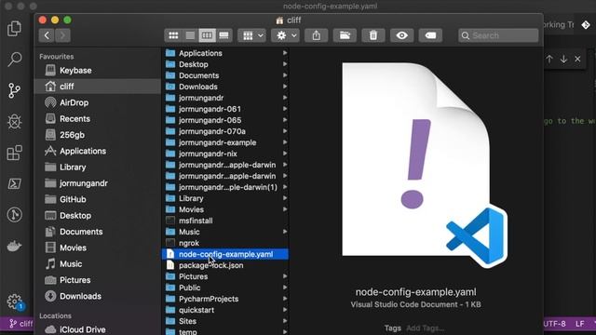This screenshot has height=335, width=596.
Task: Select Keybase in Finder sidebar
Action: click(98, 71)
